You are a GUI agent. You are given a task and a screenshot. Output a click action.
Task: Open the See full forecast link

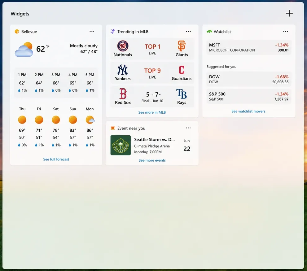pyautogui.click(x=56, y=160)
